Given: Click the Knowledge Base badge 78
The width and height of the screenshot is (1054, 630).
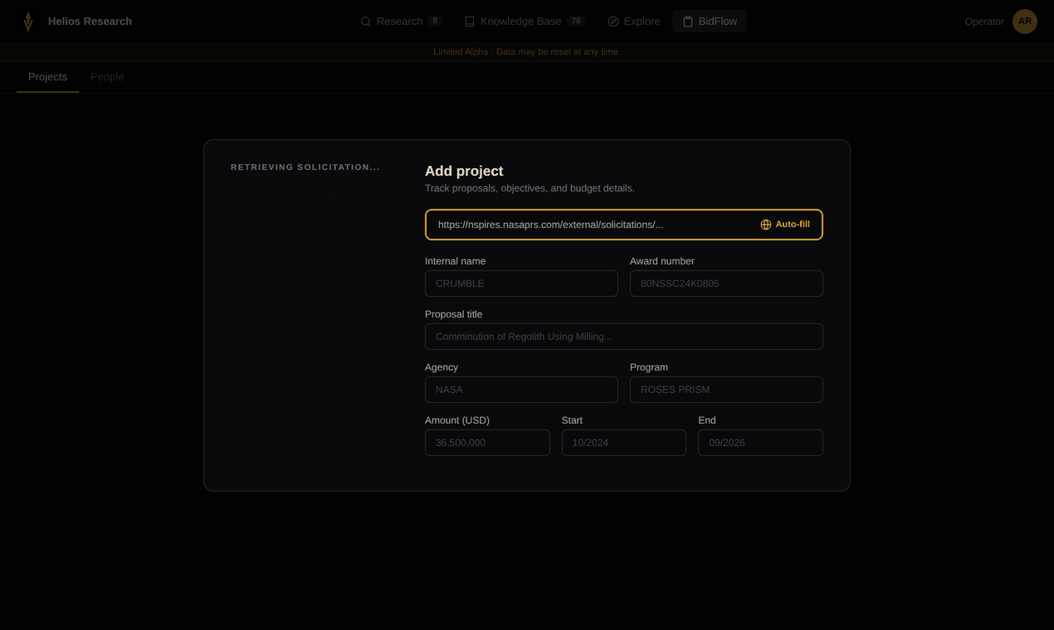Looking at the screenshot, I should 577,22.
